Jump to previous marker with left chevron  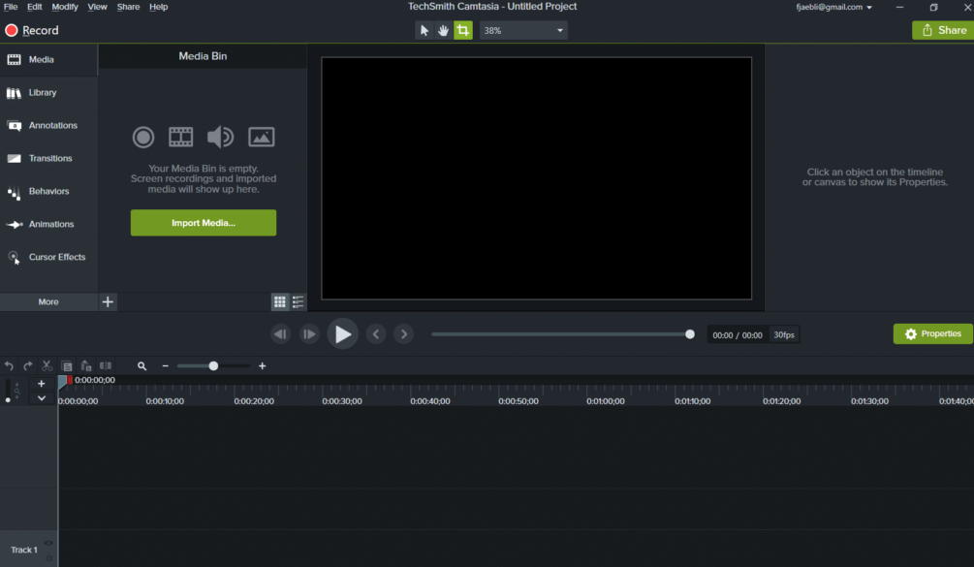tap(376, 334)
